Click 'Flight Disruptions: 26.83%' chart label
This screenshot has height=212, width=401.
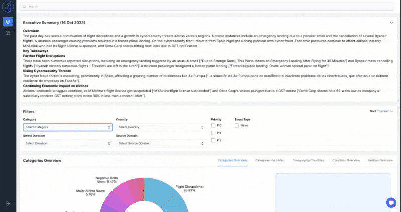tap(189, 189)
